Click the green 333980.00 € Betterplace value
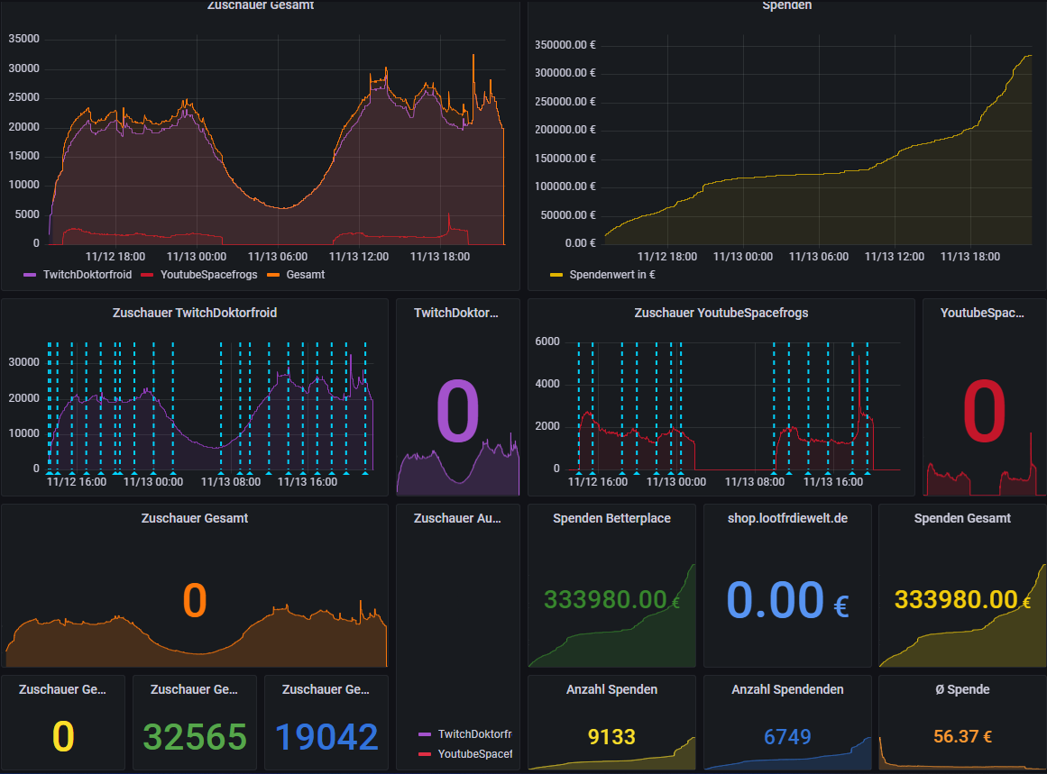The image size is (1047, 774). (611, 600)
